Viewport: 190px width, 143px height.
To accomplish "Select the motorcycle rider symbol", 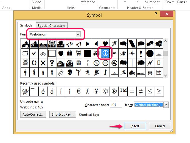I will pyautogui.click(x=132, y=72).
